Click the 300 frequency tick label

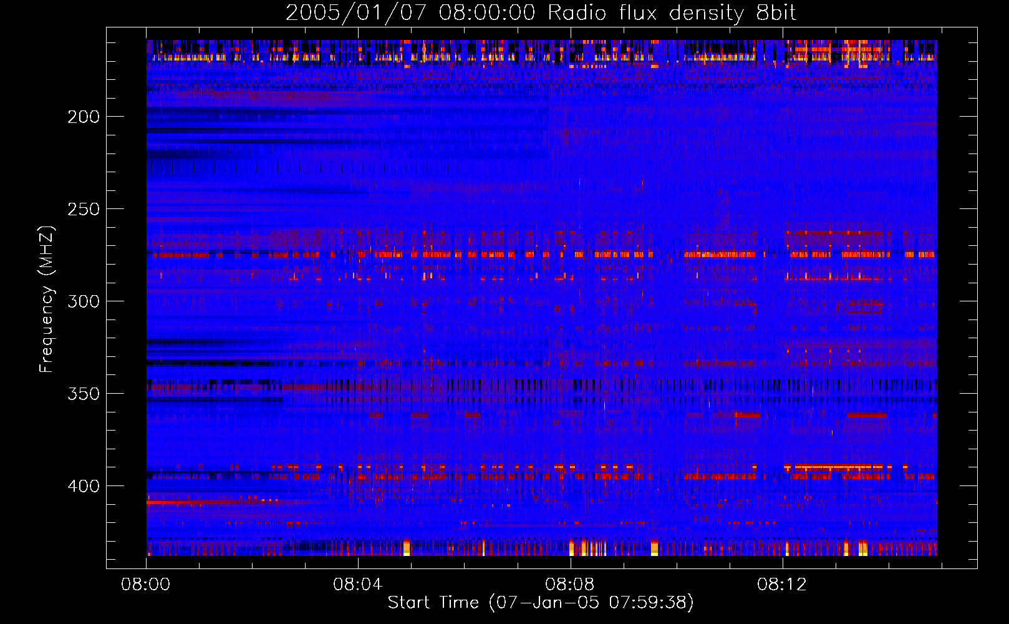click(x=84, y=301)
